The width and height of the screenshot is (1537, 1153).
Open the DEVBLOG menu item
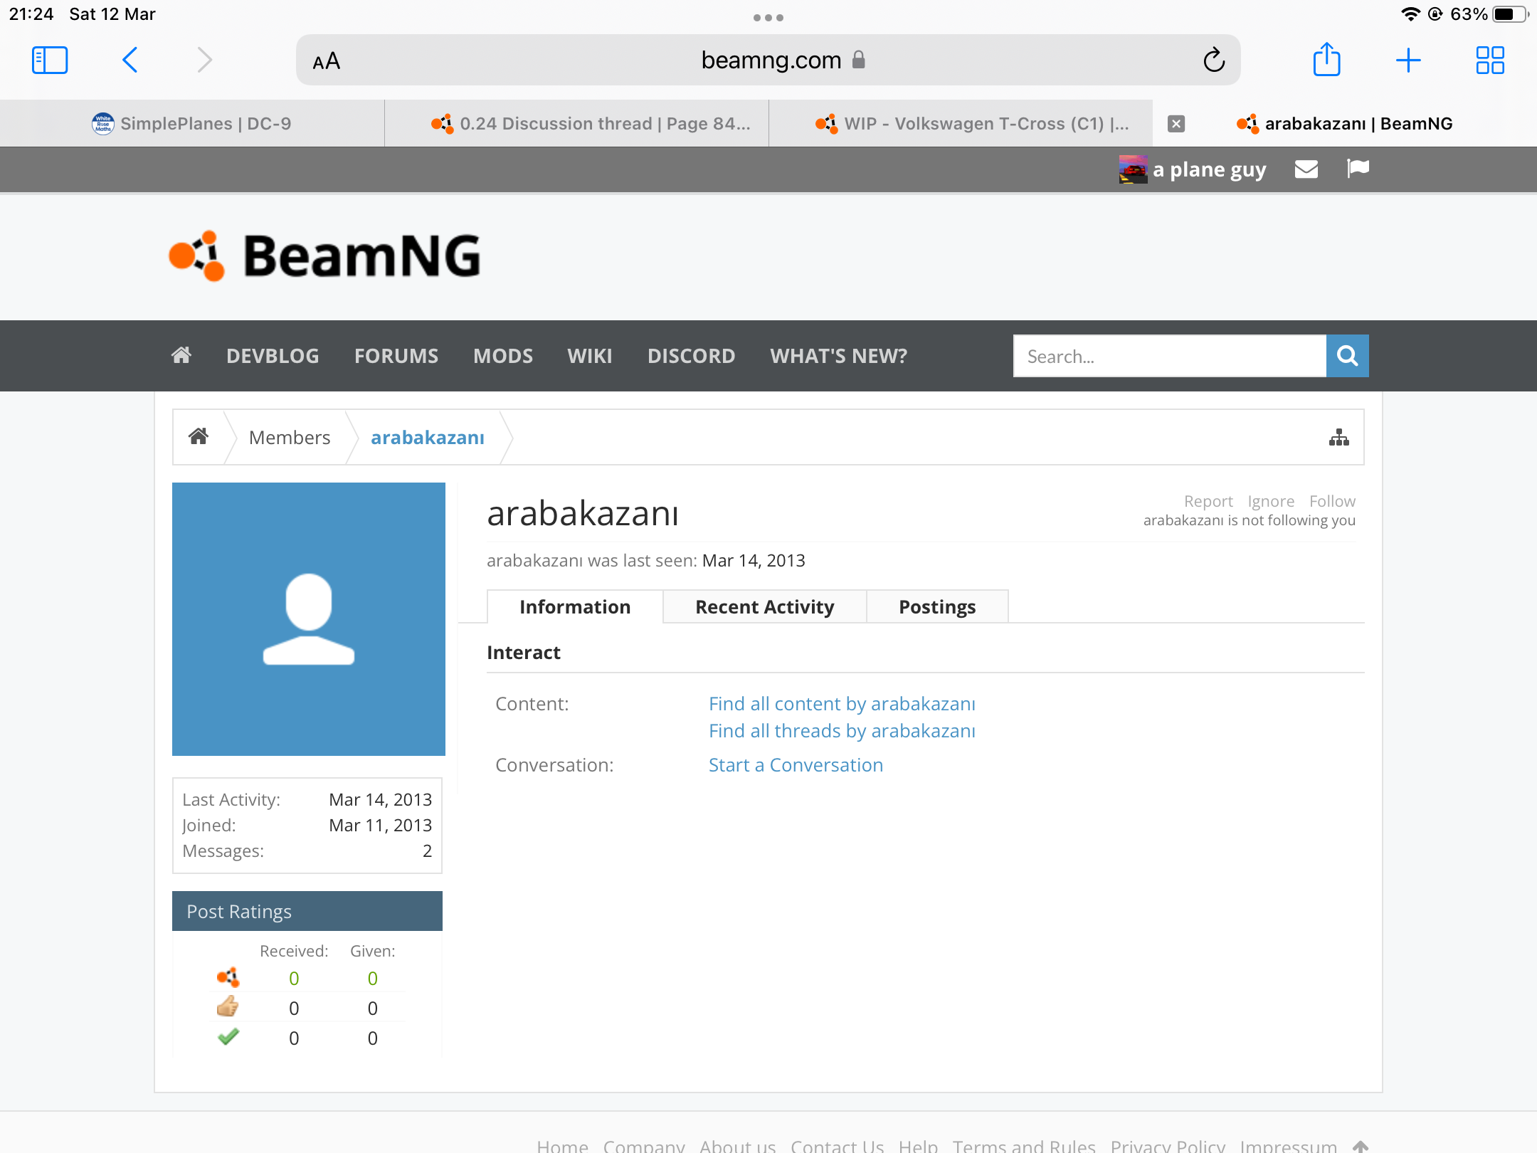(x=273, y=356)
